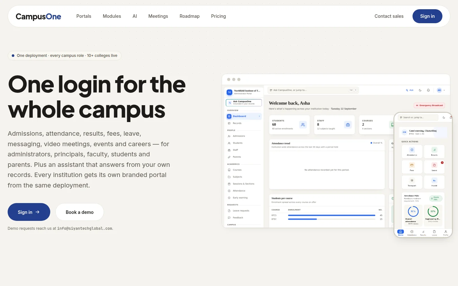
Task: Expand the AR user avatar dropdown
Action: pyautogui.click(x=441, y=90)
